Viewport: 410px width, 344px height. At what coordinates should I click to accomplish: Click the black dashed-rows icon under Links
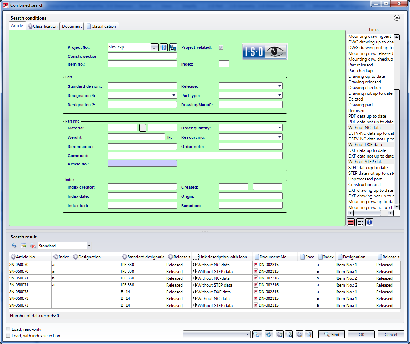coord(360,222)
